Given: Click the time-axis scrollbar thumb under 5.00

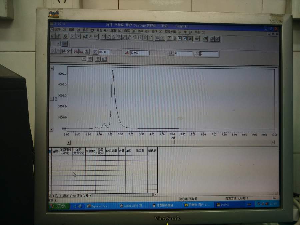Looking at the screenshot, I should coord(173,142).
